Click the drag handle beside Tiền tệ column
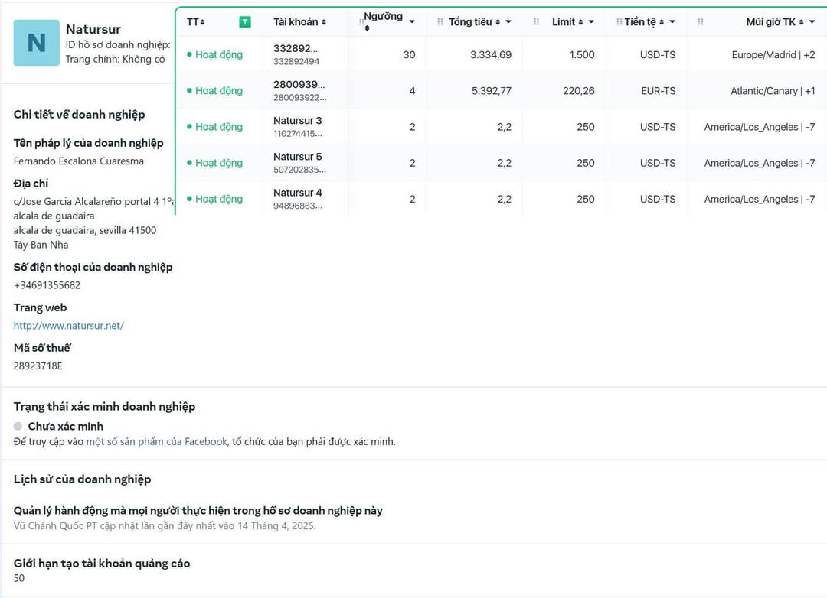827x598 pixels. pyautogui.click(x=619, y=21)
